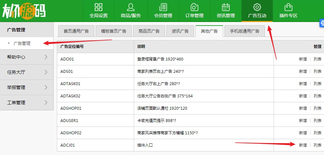
Task: Click 新增 for the ADSHOP01 row
Action: (x=303, y=108)
